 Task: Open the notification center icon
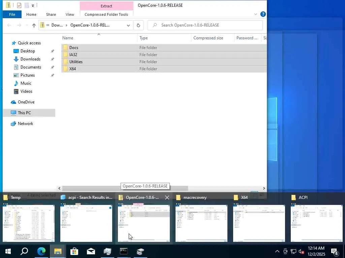pos(335,252)
